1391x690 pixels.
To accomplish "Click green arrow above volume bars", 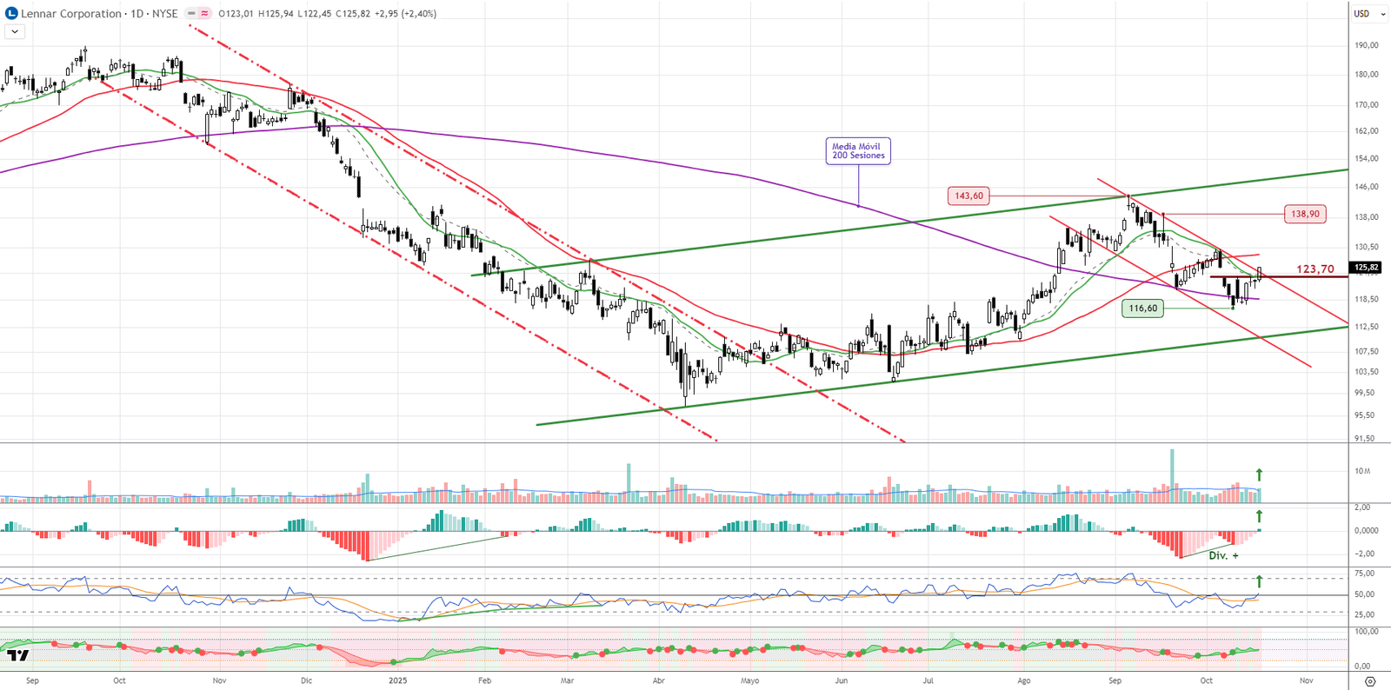I will 1259,475.
